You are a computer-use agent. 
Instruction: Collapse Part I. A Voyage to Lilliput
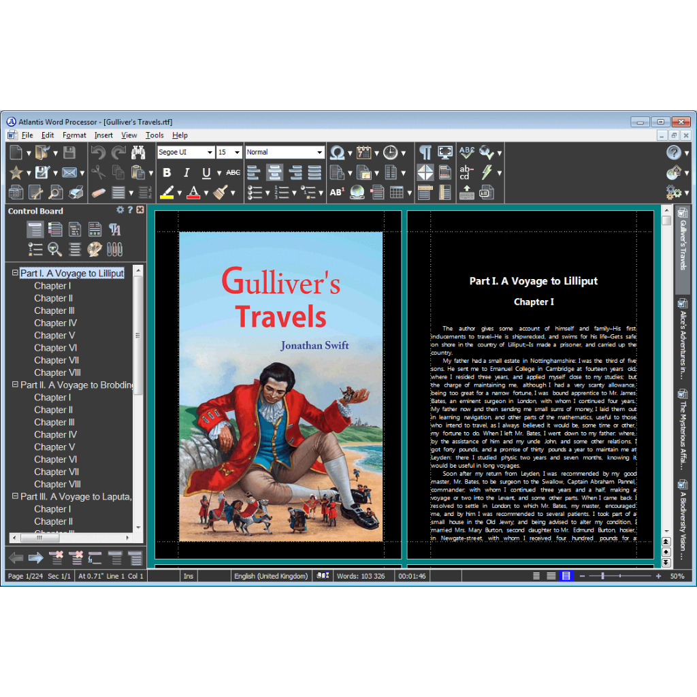pos(15,272)
